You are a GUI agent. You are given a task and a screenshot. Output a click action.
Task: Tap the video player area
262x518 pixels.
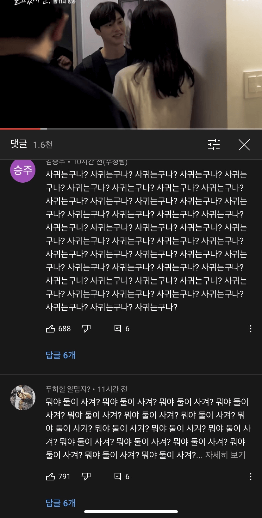point(131,64)
